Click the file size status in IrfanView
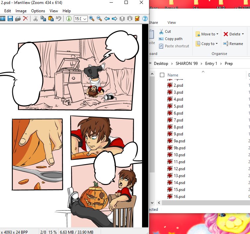 (76, 232)
